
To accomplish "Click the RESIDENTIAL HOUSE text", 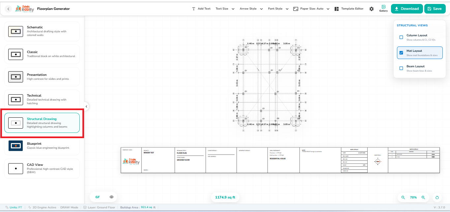I will [278, 159].
